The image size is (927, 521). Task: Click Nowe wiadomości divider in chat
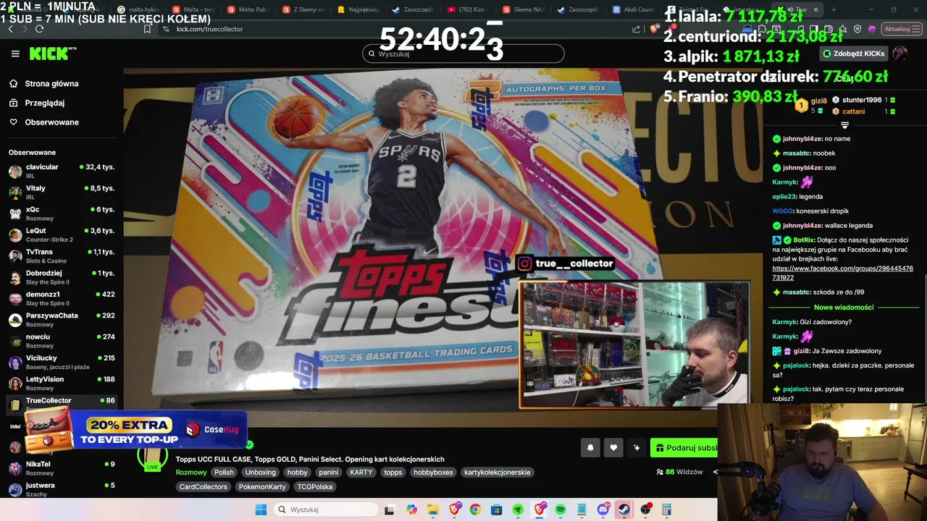click(844, 308)
